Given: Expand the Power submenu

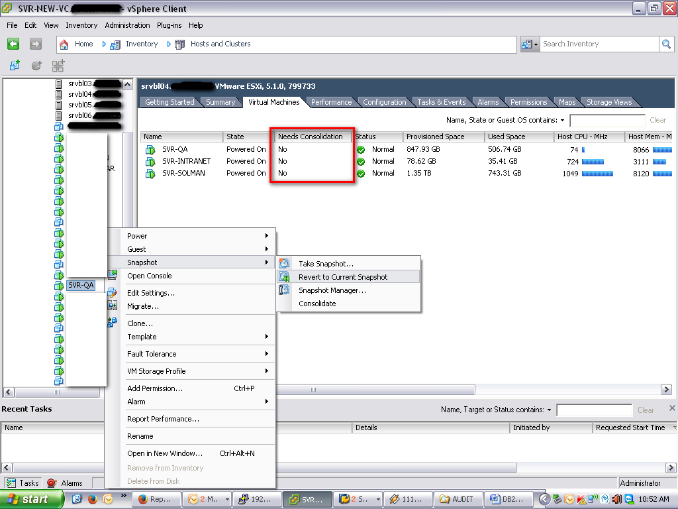Looking at the screenshot, I should pos(266,236).
